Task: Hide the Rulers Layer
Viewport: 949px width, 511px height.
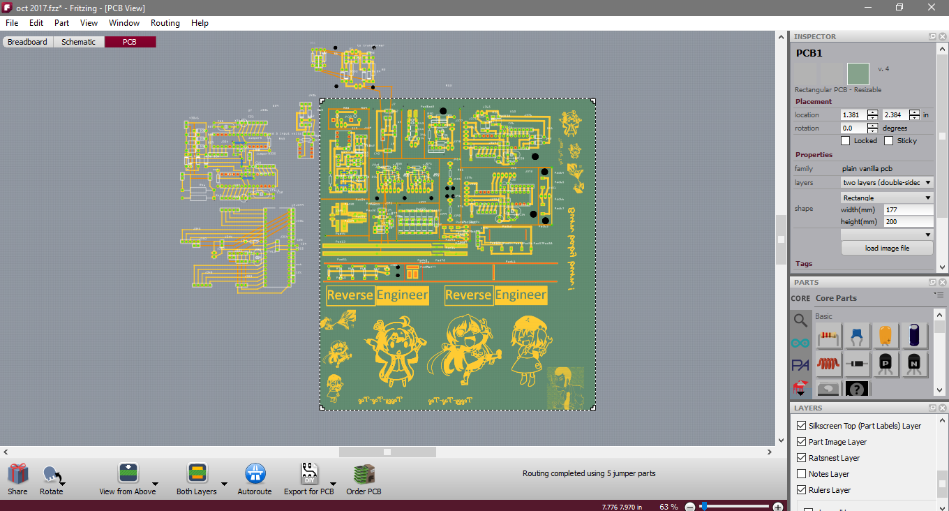Action: (x=801, y=490)
